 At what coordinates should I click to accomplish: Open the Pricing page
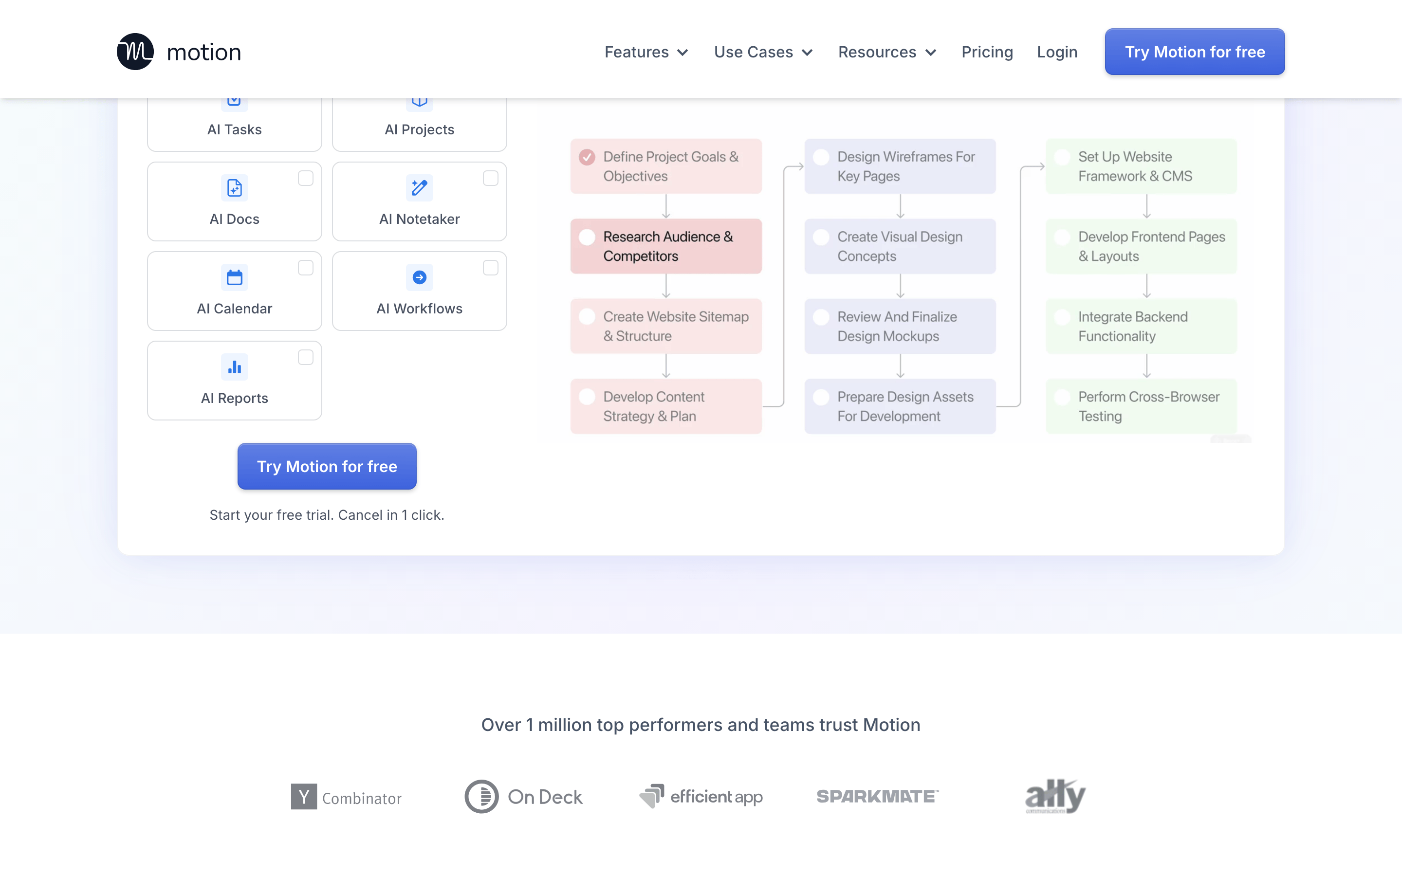[x=987, y=52]
